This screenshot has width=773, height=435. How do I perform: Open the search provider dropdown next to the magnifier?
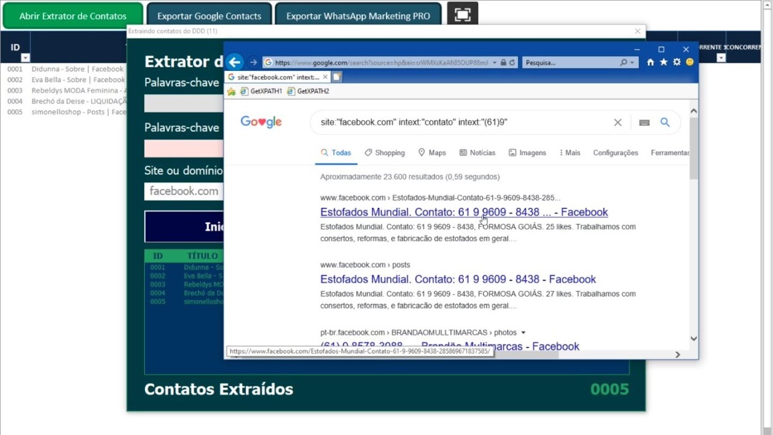point(632,62)
